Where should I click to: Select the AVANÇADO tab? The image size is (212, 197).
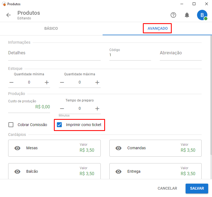[157, 28]
